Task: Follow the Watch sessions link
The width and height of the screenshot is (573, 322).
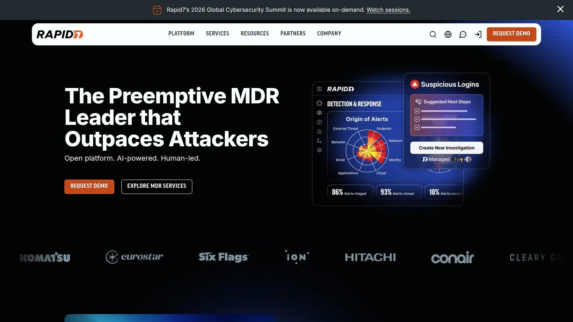Action: click(x=388, y=10)
